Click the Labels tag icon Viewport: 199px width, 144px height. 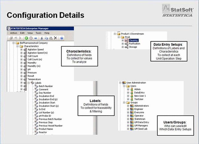[33, 83]
